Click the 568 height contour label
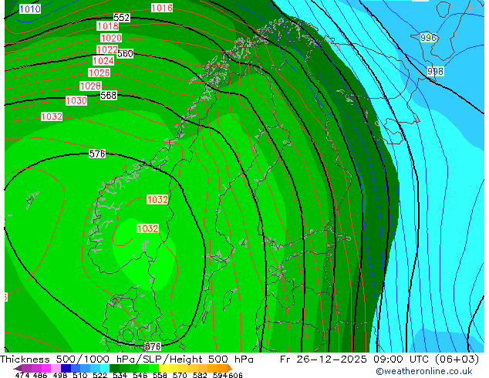Image resolution: width=489 pixels, height=378 pixels. tap(109, 95)
